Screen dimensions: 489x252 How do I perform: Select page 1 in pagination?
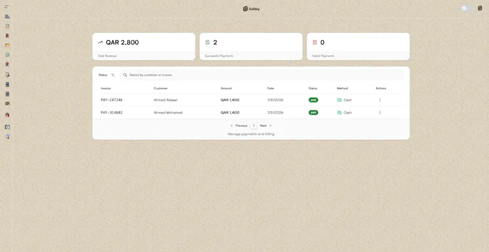pyautogui.click(x=254, y=126)
